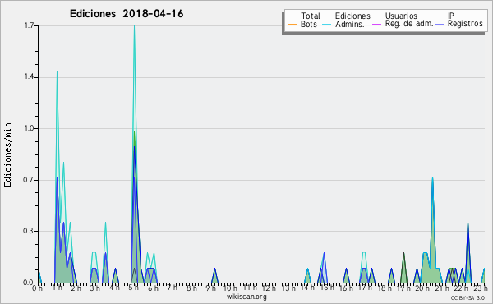Click the wikiscan.org text below chart
This screenshot has width=493, height=304.
click(x=246, y=297)
